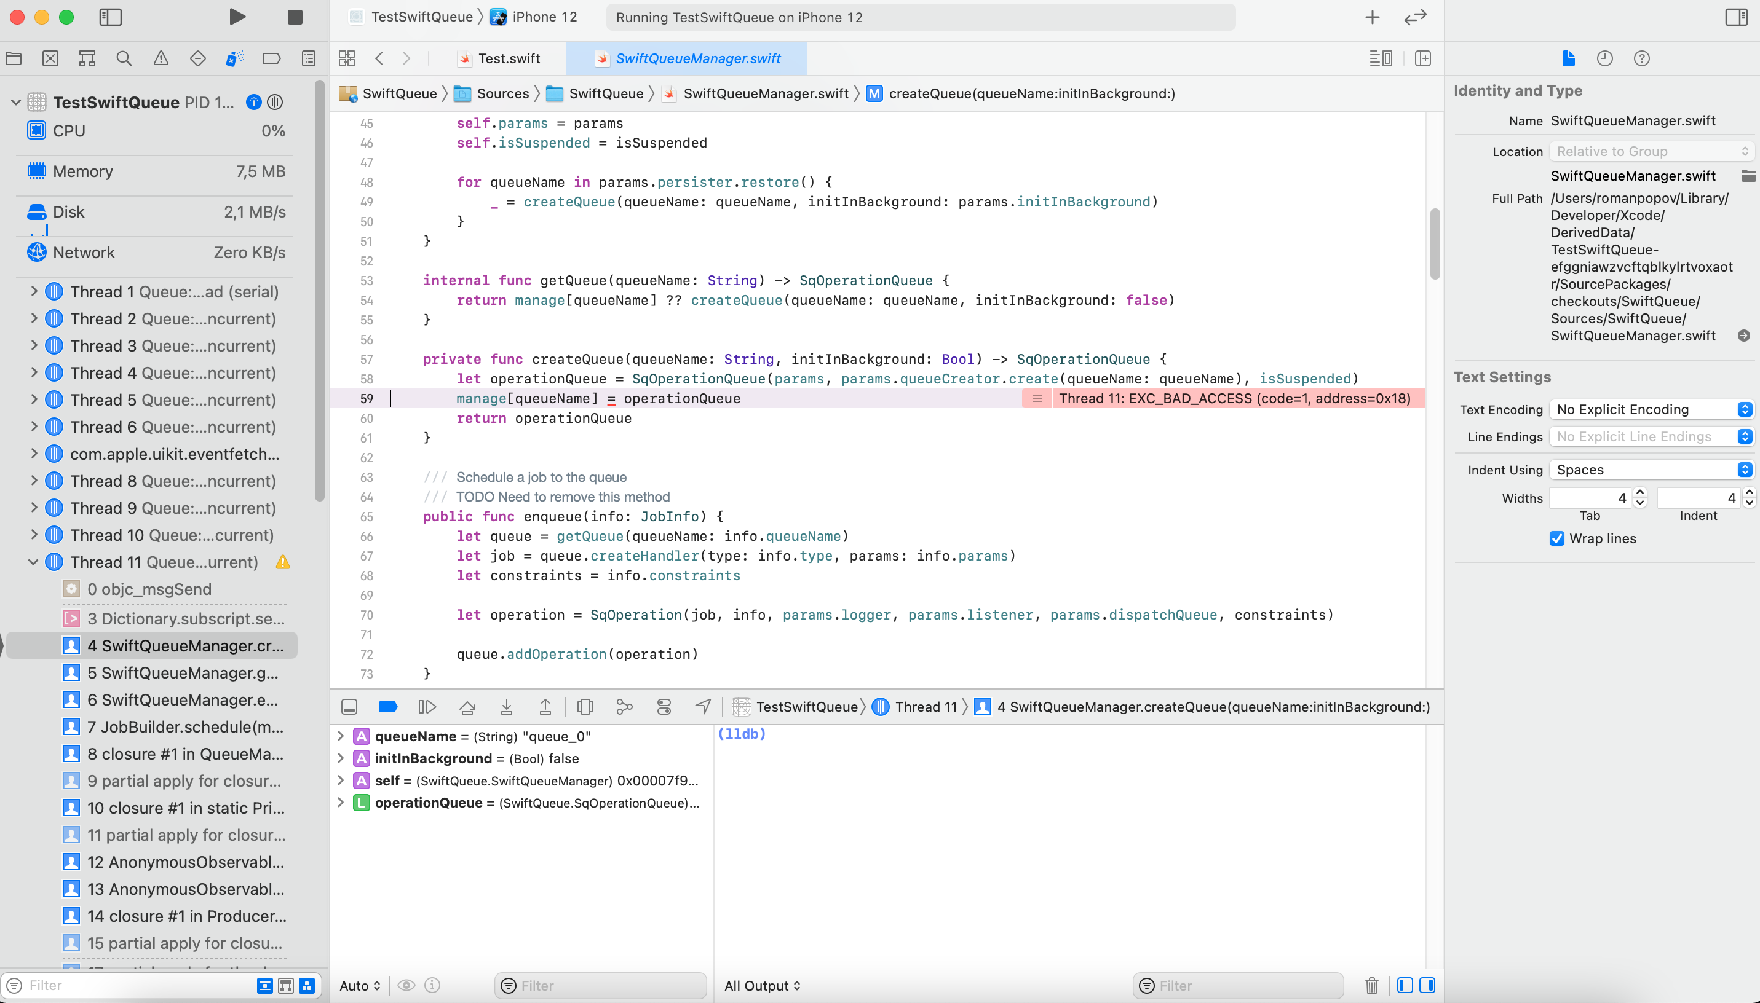1760x1003 pixels.
Task: Open the Breakpoint navigator
Action: [198, 58]
